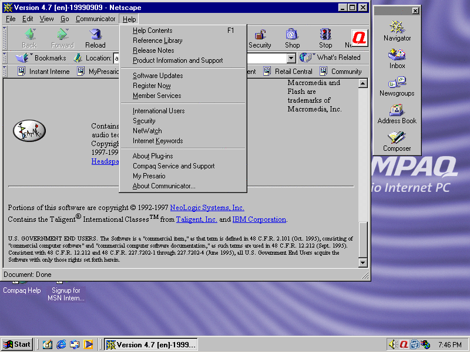Choose Product Information and Support
The height and width of the screenshot is (352, 470).
click(183, 60)
